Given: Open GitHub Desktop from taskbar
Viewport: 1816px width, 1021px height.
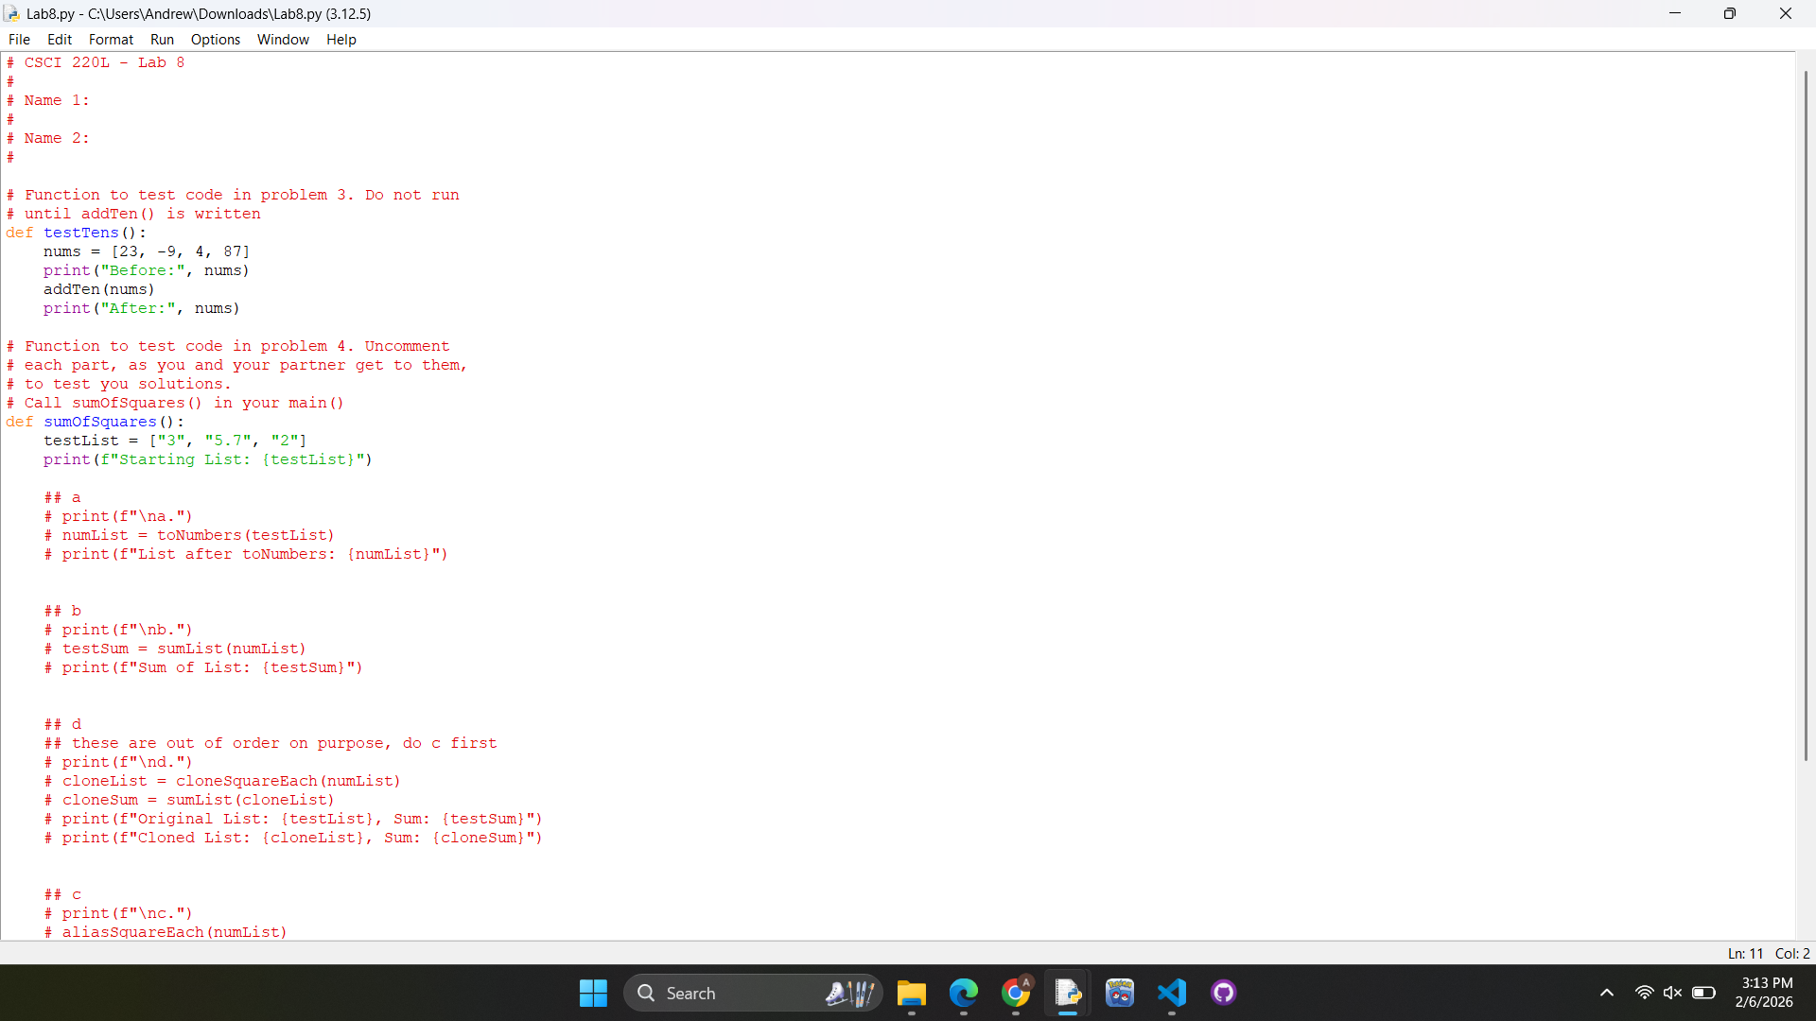Looking at the screenshot, I should [1224, 993].
